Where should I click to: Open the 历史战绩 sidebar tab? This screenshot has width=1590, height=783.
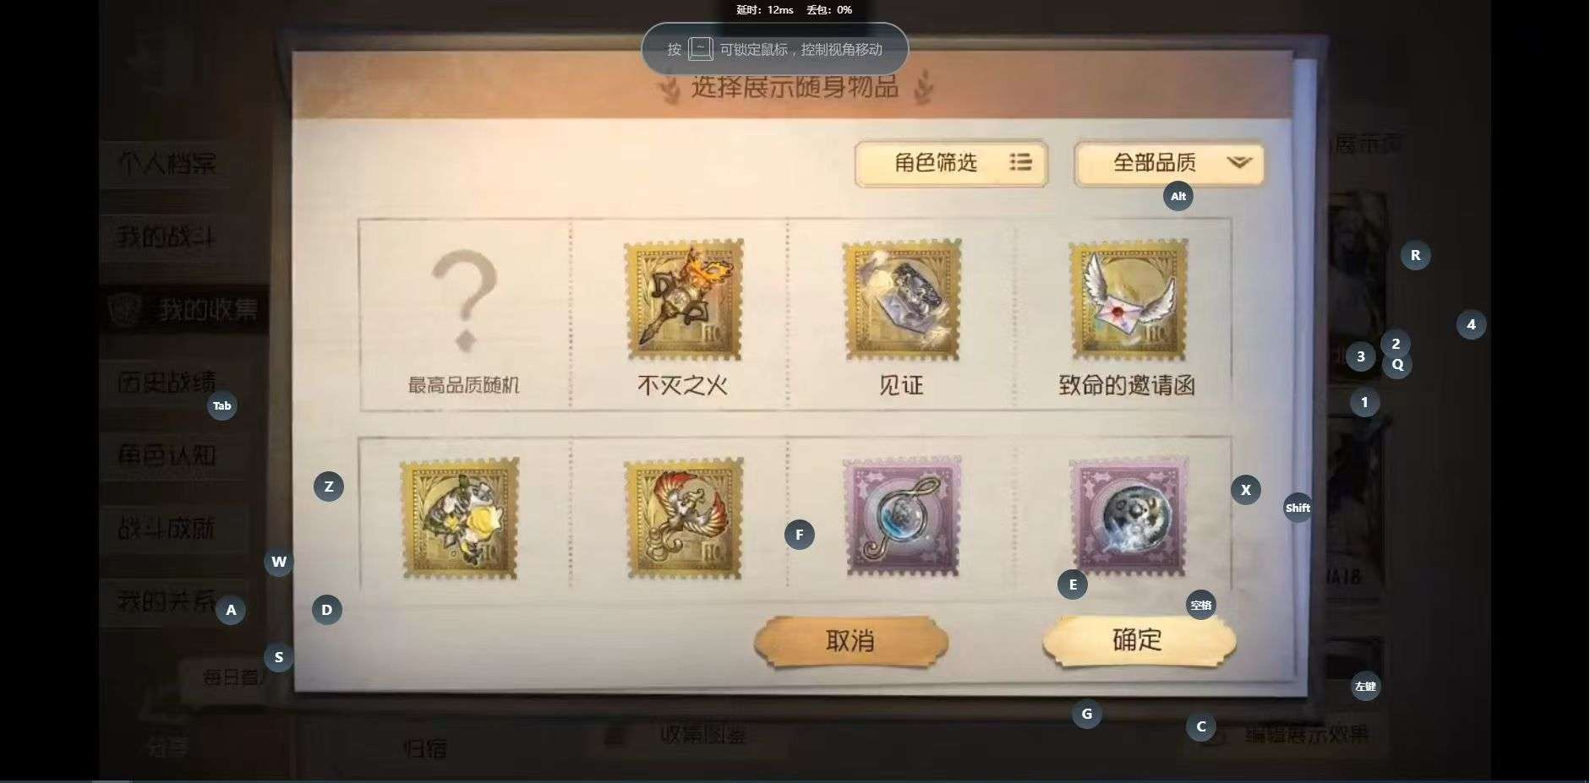tap(167, 383)
